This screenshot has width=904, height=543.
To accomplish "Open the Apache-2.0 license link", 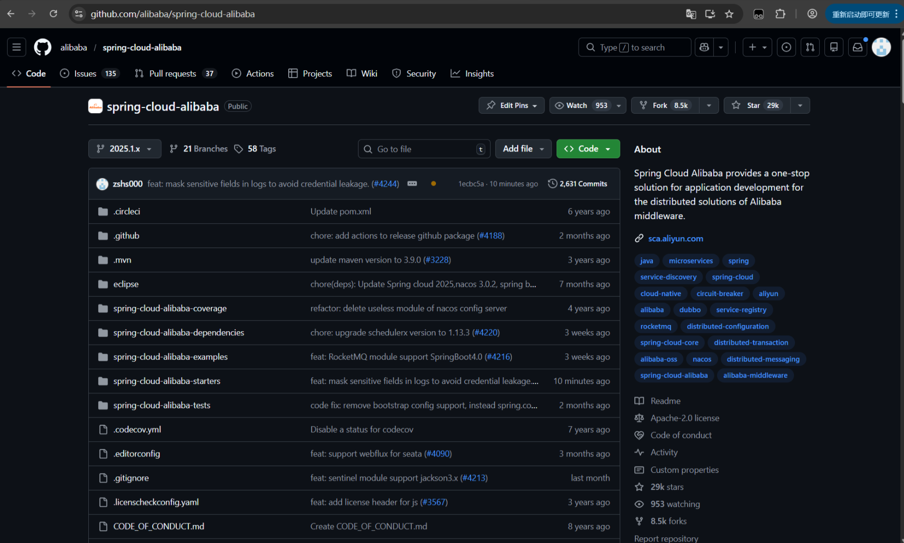I will [x=684, y=418].
